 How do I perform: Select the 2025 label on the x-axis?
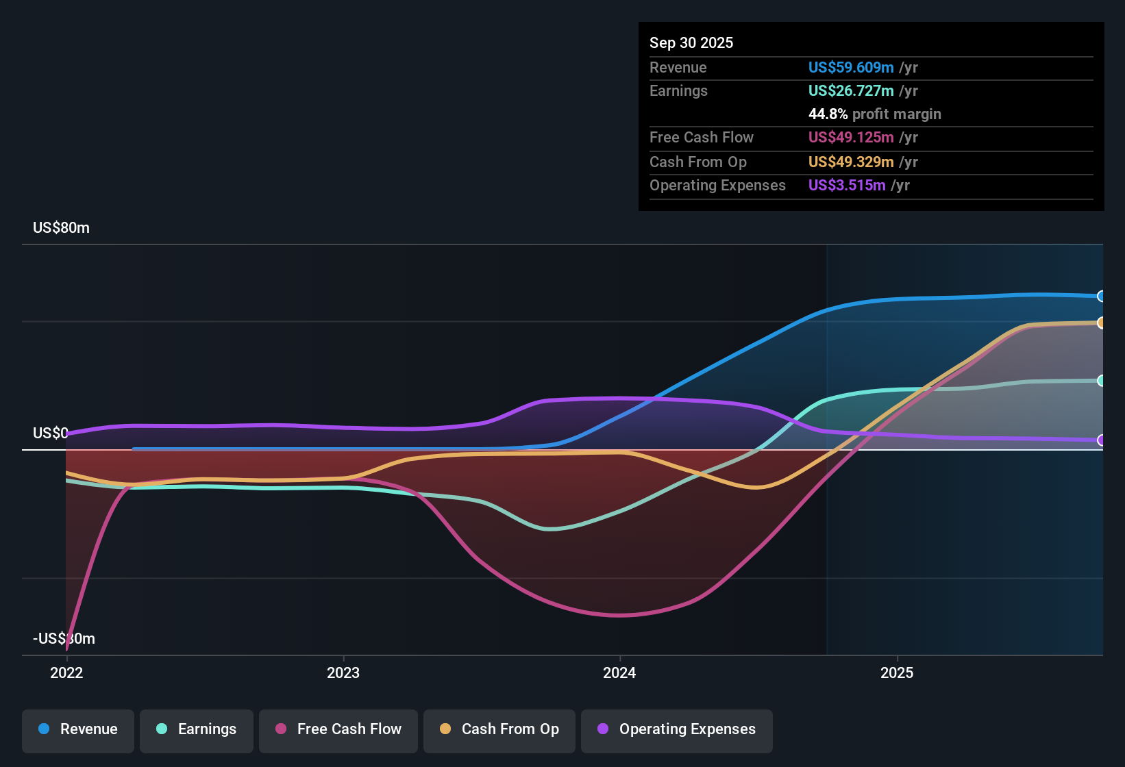tap(898, 673)
